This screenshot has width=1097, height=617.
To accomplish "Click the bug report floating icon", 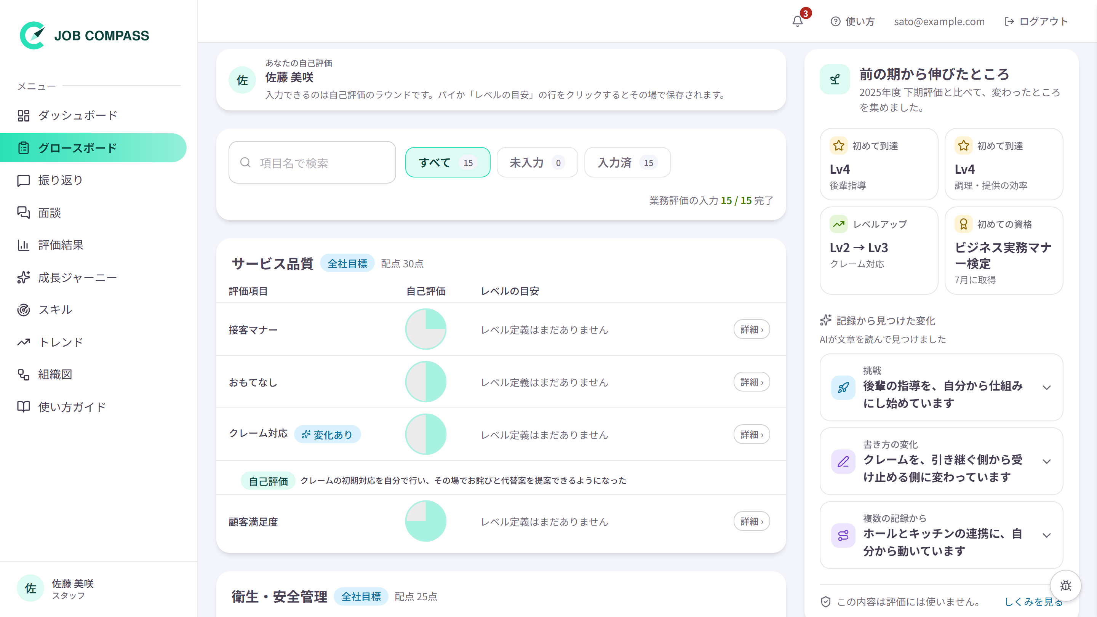I will 1065,585.
